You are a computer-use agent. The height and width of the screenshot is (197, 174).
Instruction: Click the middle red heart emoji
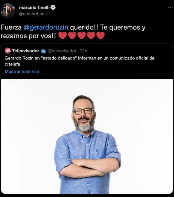[82, 35]
